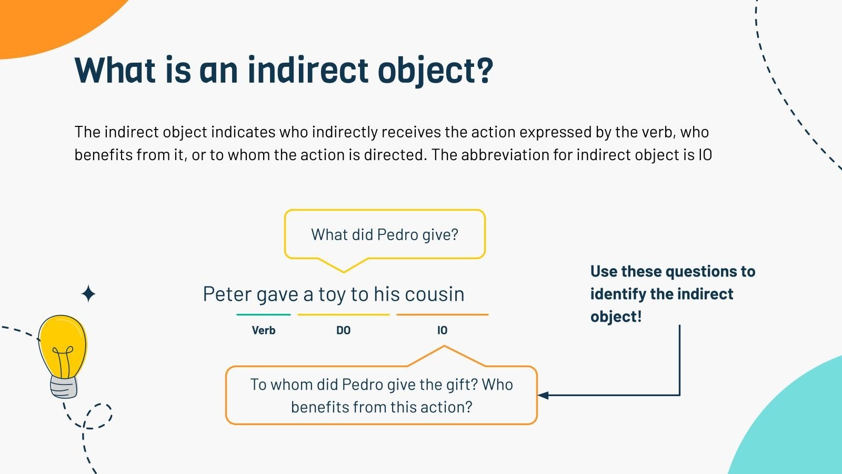This screenshot has width=842, height=474.
Task: Select the slide title 'What is an indirect object?'
Action: (x=284, y=70)
